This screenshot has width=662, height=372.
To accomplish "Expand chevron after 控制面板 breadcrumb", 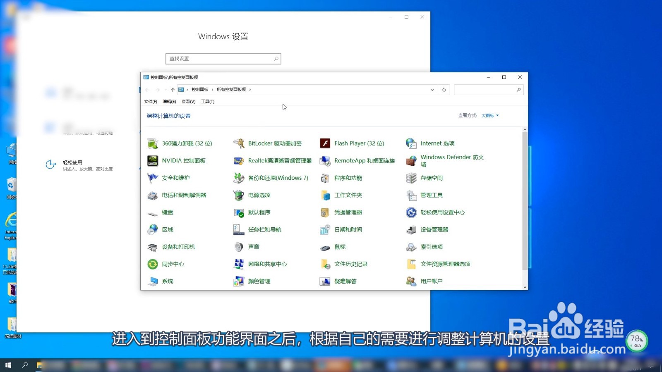I will pos(213,90).
